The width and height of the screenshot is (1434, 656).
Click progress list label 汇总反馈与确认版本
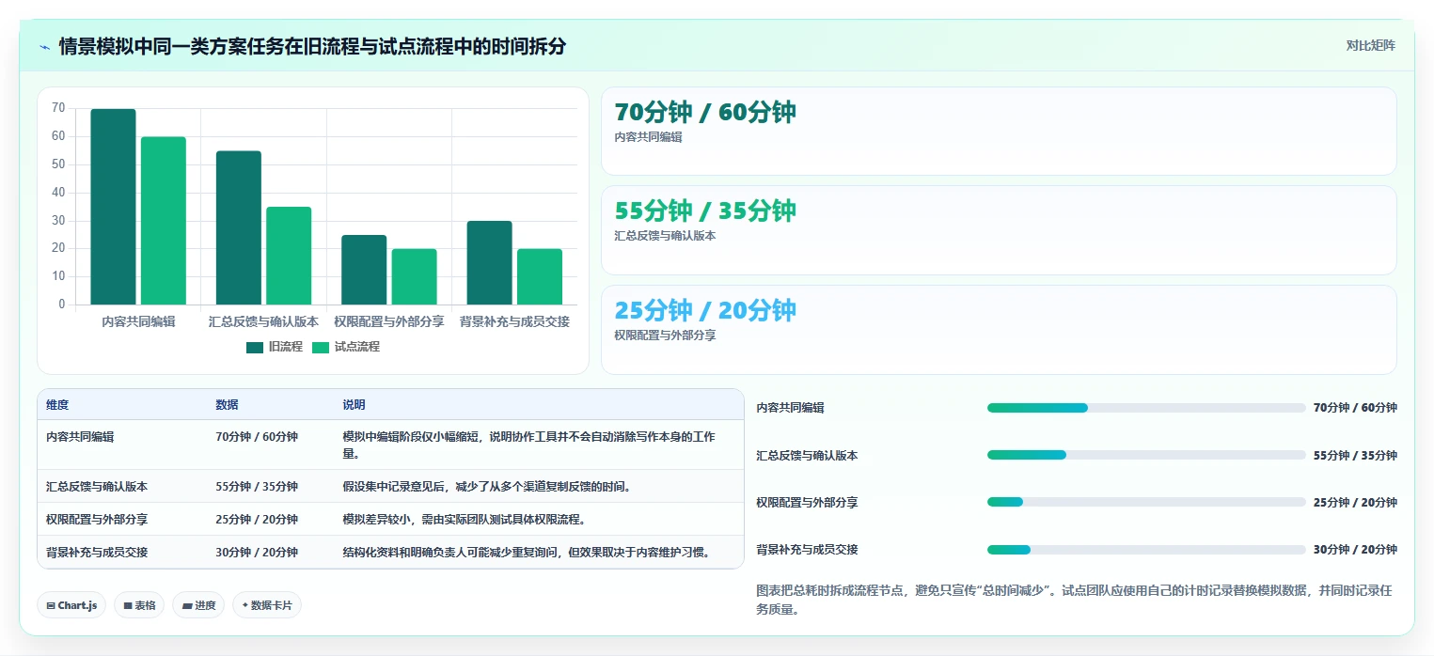tap(808, 456)
